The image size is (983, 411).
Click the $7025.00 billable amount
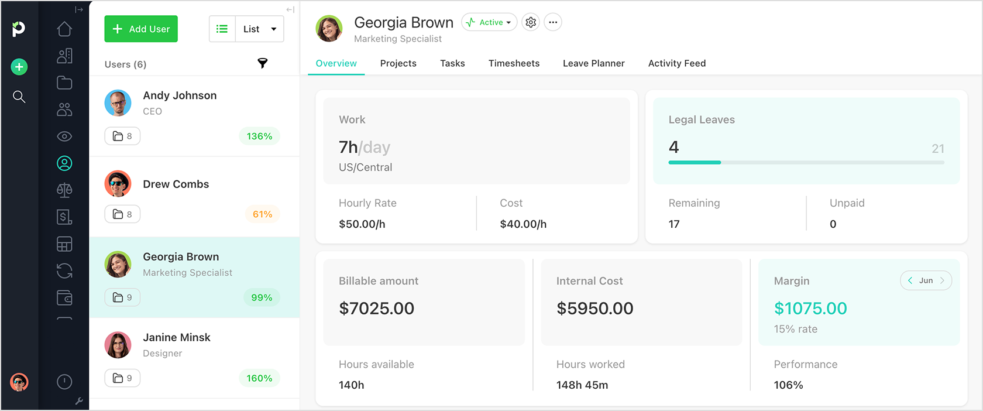[377, 309]
